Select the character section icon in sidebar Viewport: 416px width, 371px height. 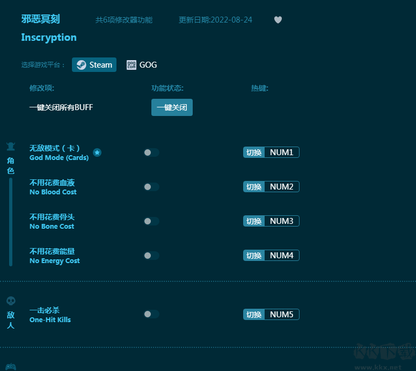(11, 147)
